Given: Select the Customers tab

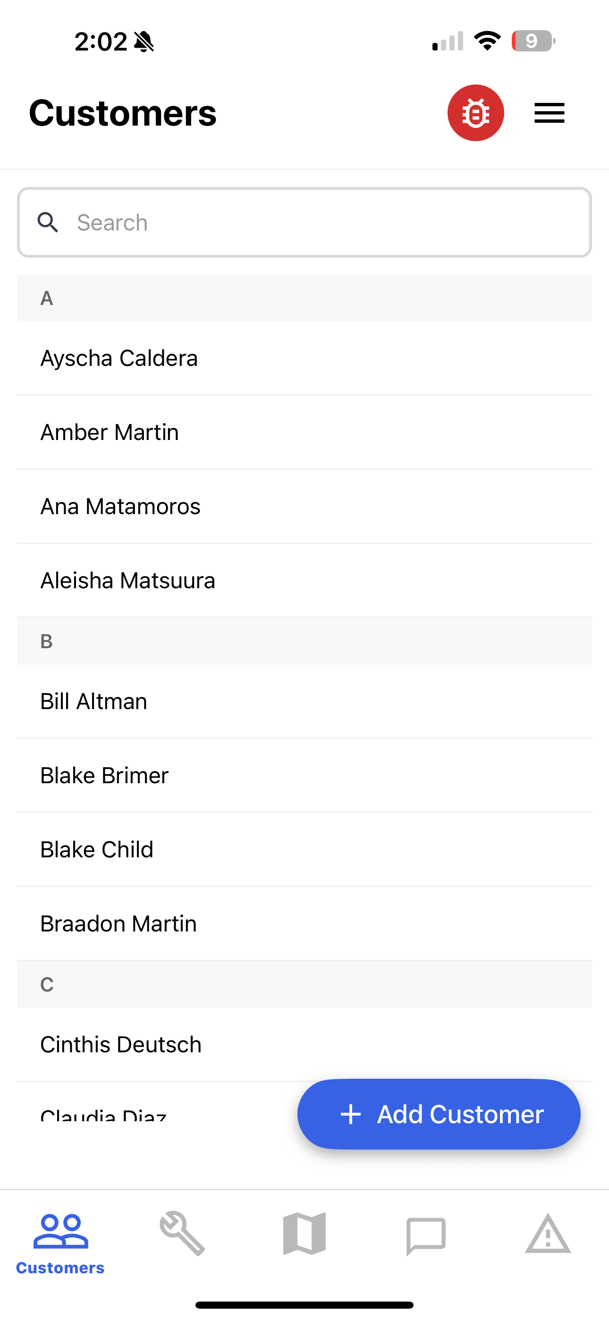Looking at the screenshot, I should 60,1243.
